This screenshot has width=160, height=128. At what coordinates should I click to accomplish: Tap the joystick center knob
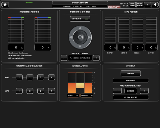click(x=80, y=37)
